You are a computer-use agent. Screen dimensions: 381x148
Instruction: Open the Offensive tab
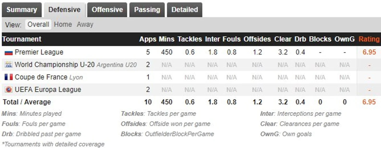pos(107,10)
